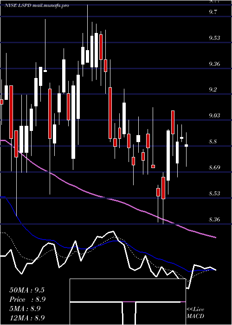Click the 9.36 price axis label

(x=214, y=64)
